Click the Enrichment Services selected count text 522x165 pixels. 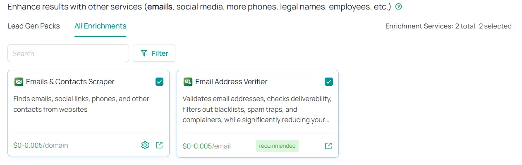[x=448, y=26]
